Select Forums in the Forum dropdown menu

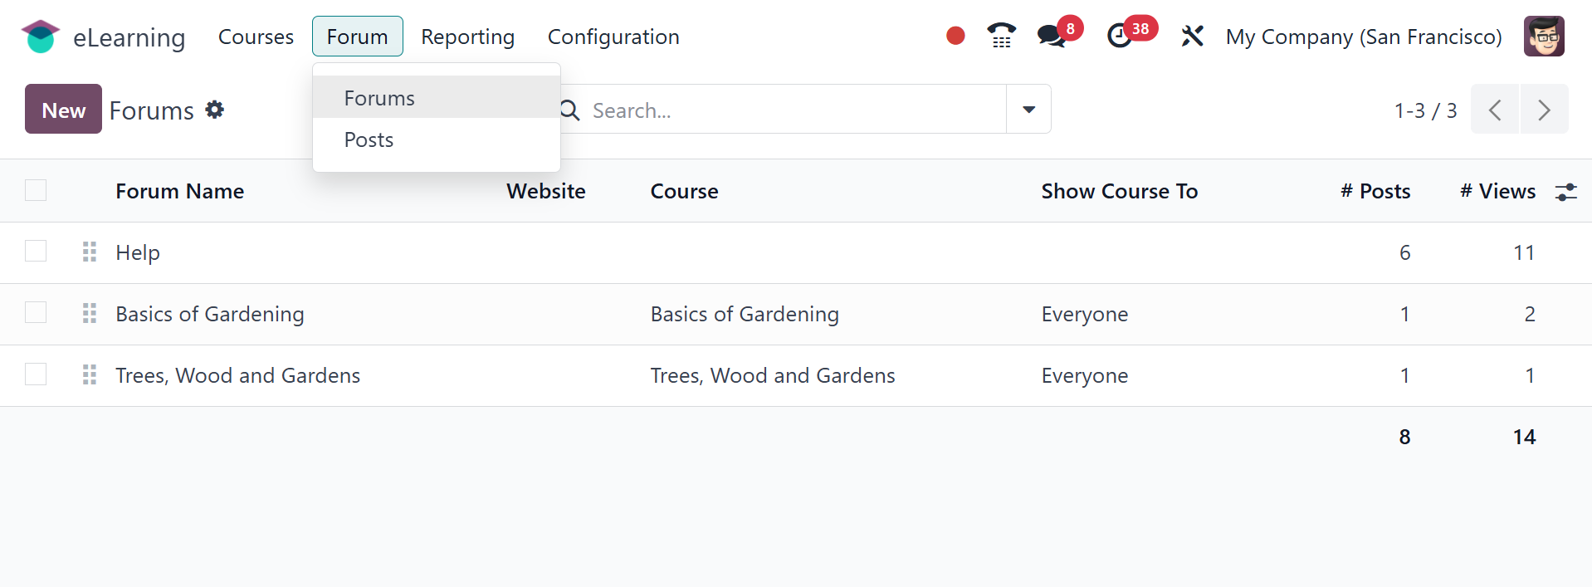pyautogui.click(x=379, y=98)
